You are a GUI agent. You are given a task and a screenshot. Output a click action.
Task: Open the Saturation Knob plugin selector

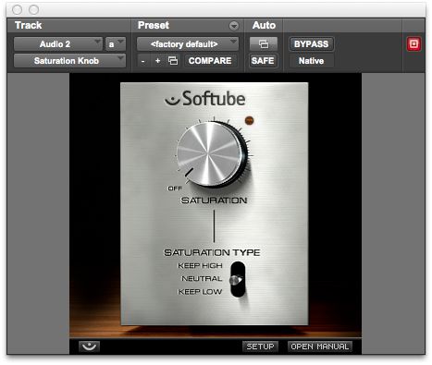[x=69, y=61]
